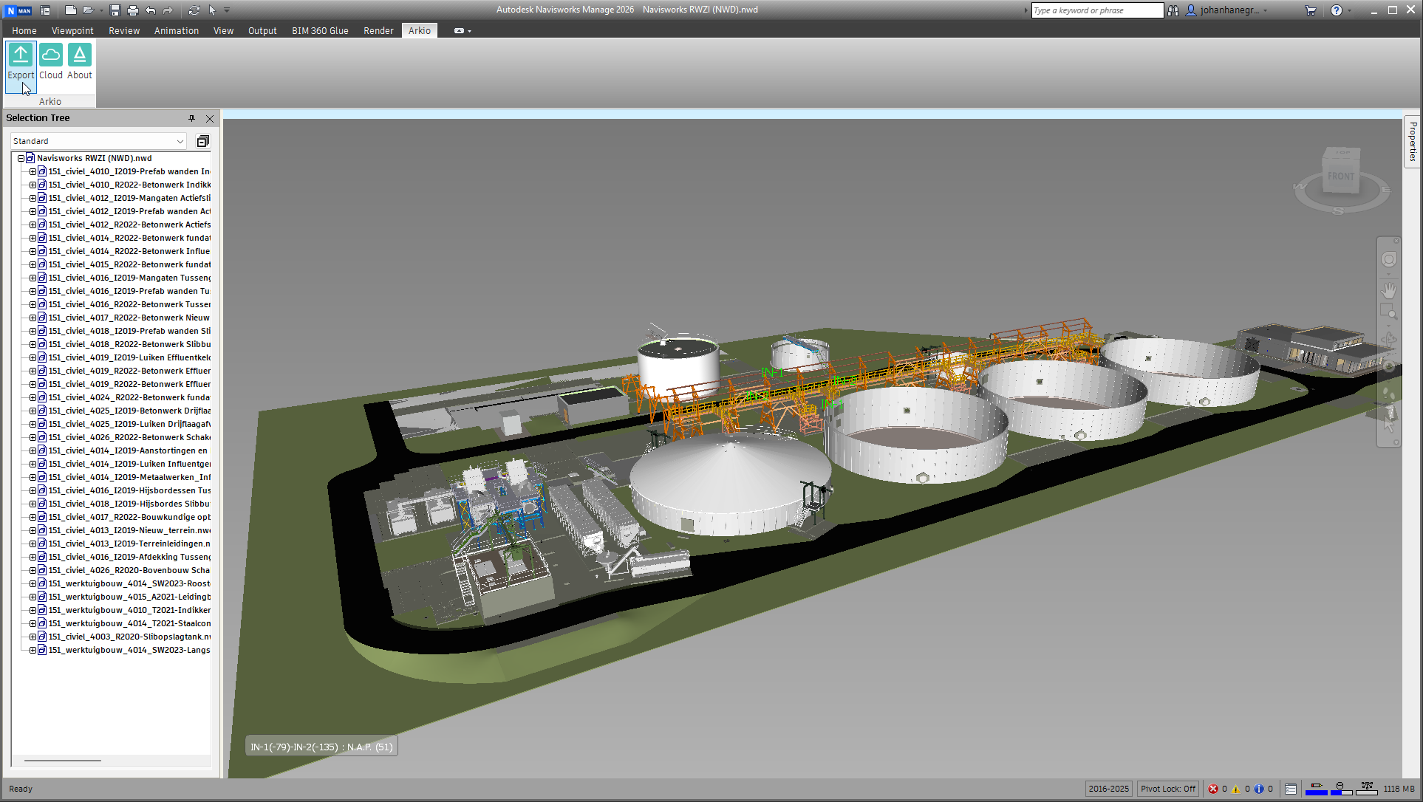This screenshot has height=802, width=1423.
Task: Switch to the Review ribbon tab
Action: coord(124,31)
